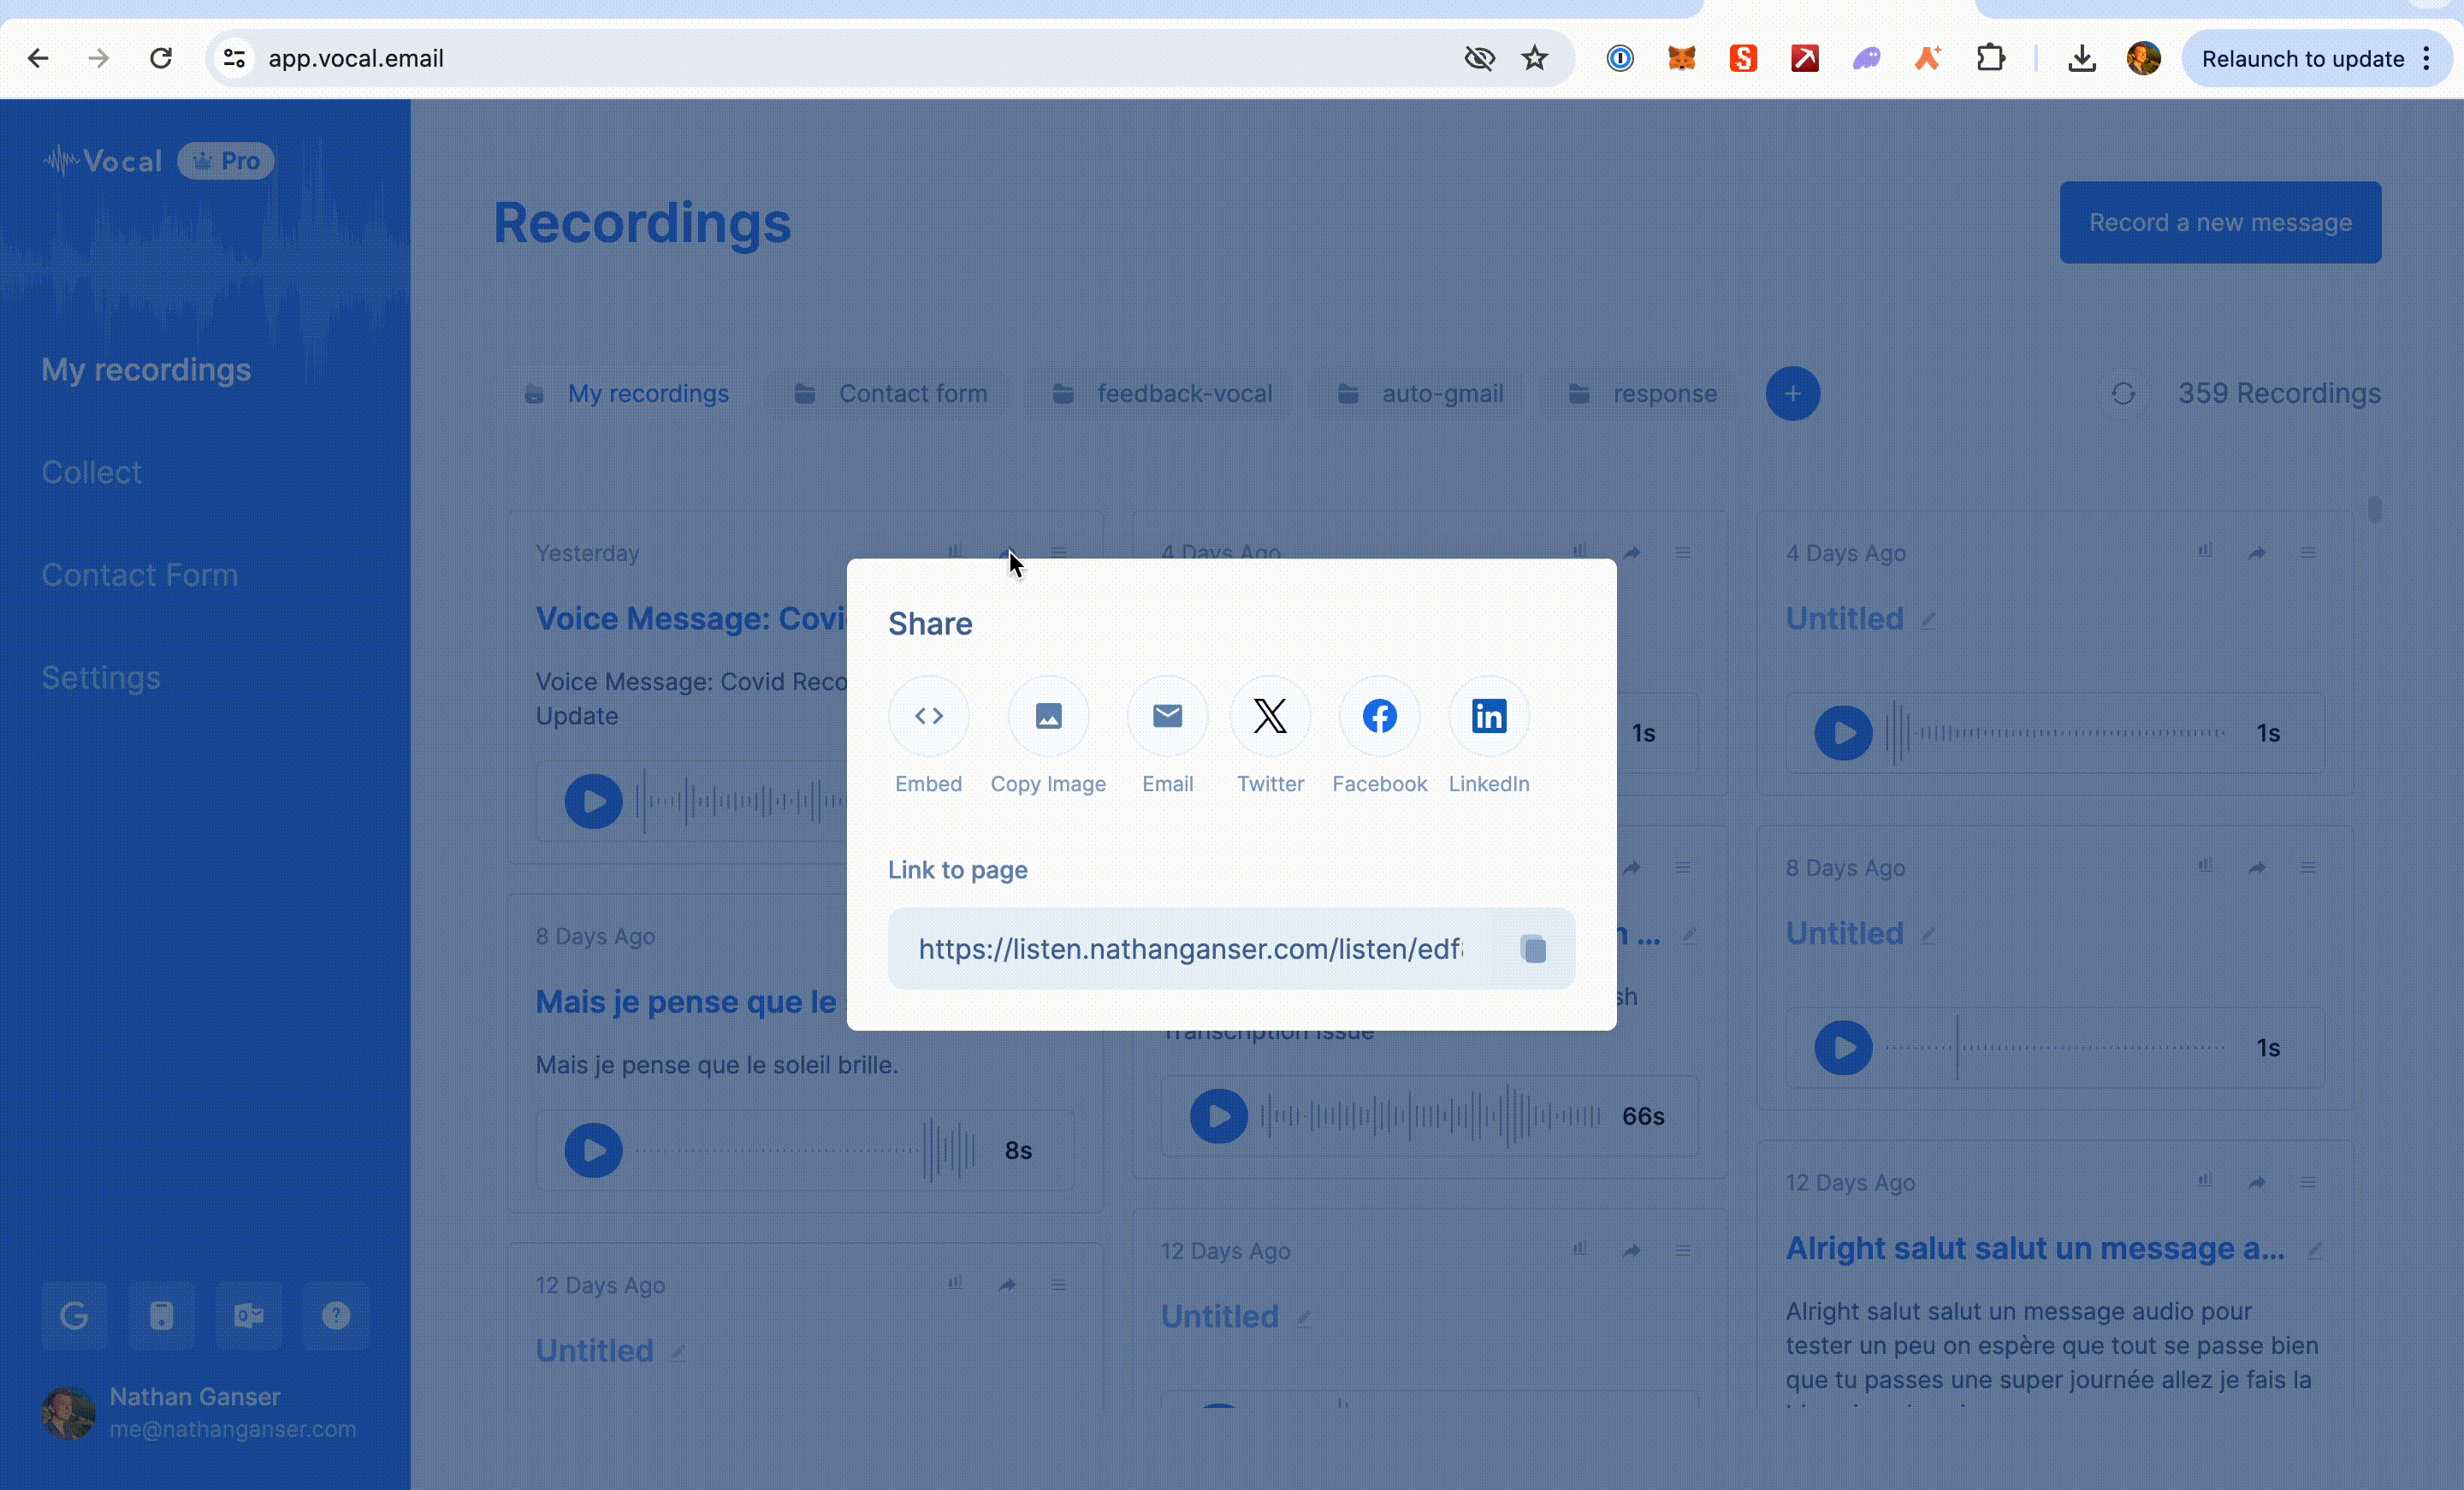Click the mobile app icon in sidebar
The image size is (2464, 1490).
(161, 1316)
